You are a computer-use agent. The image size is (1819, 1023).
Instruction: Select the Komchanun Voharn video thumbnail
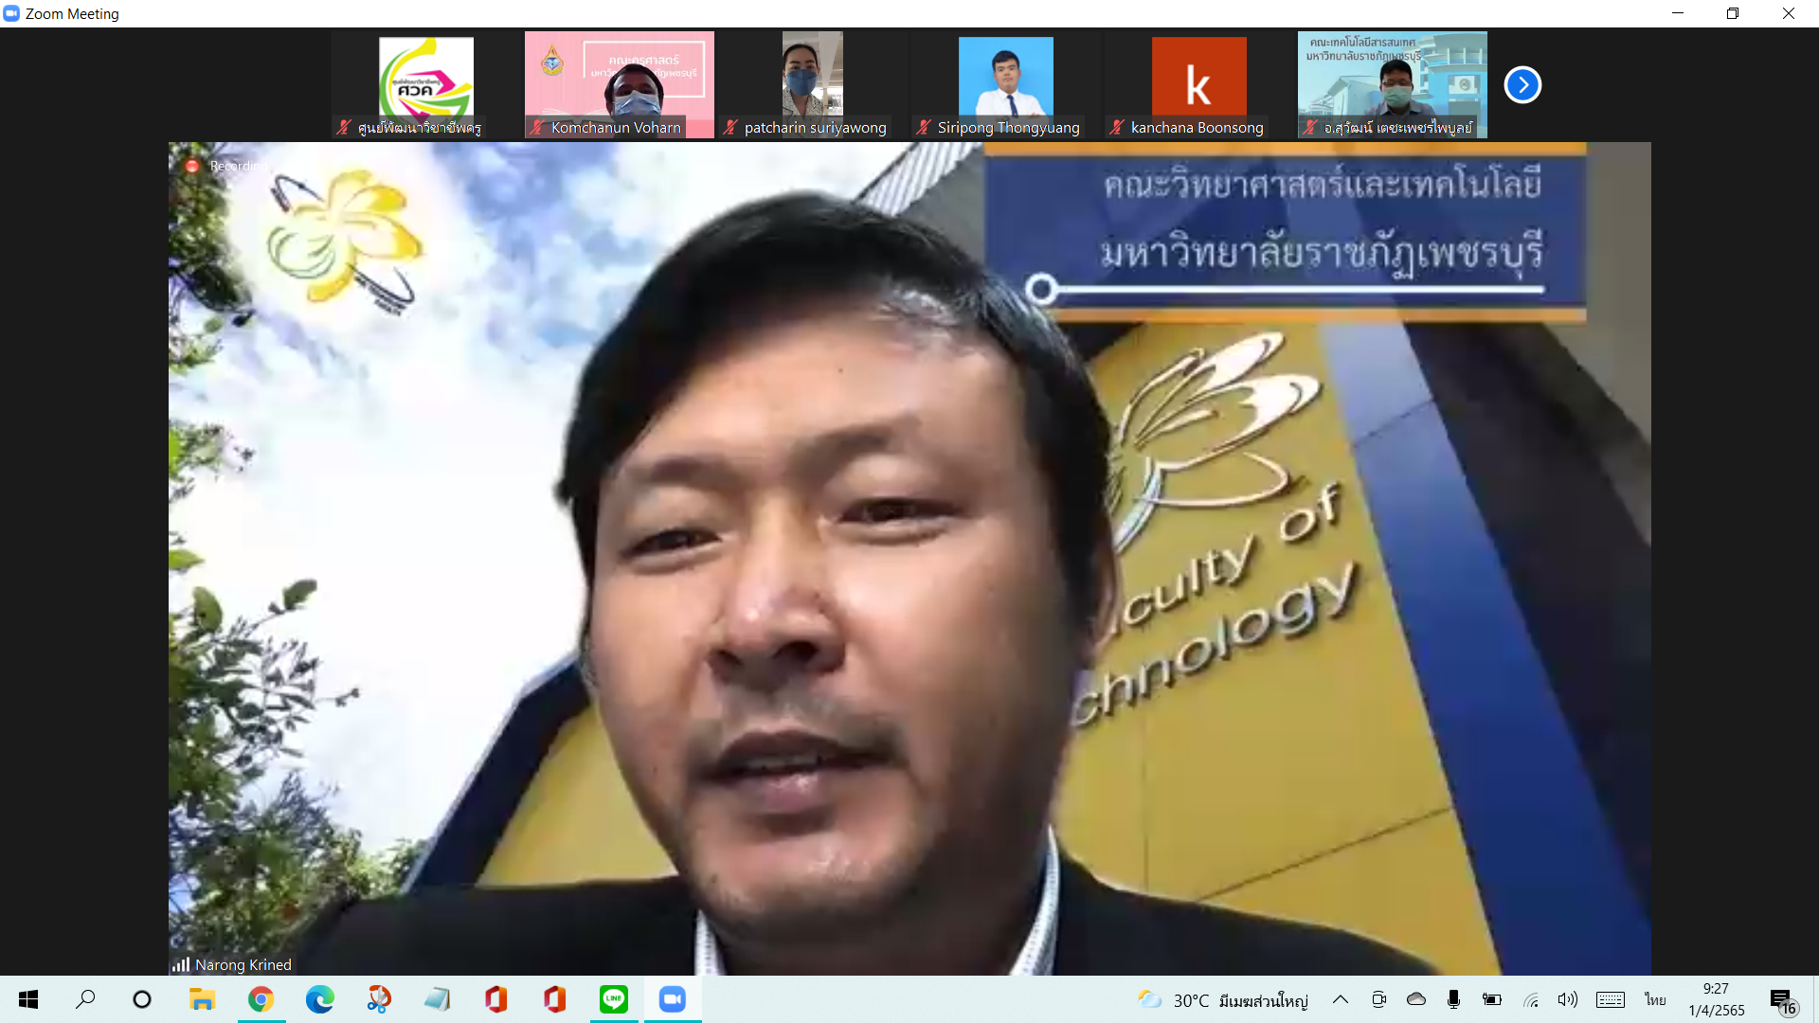[x=619, y=85]
